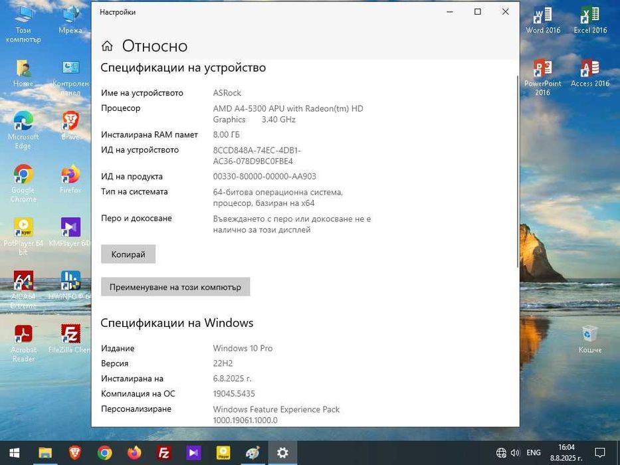Open Word 2016 desktop shortcut
This screenshot has width=620, height=465.
(543, 20)
